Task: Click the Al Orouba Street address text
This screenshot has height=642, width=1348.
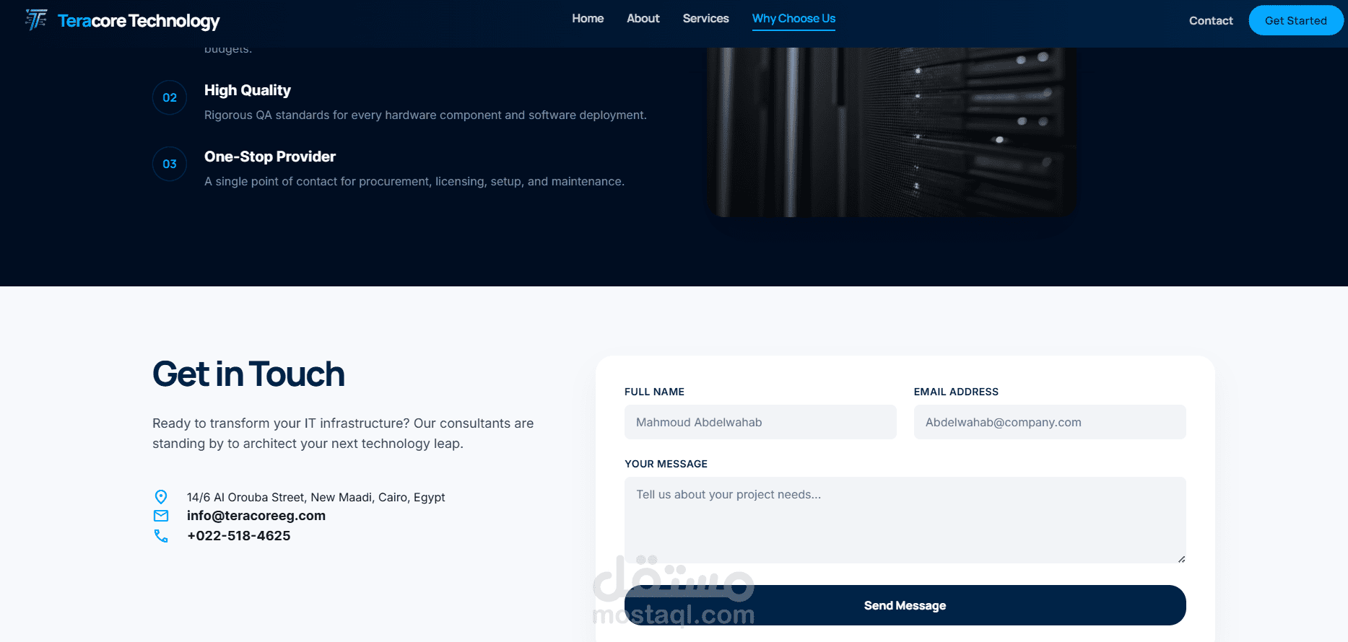Action: tap(316, 497)
